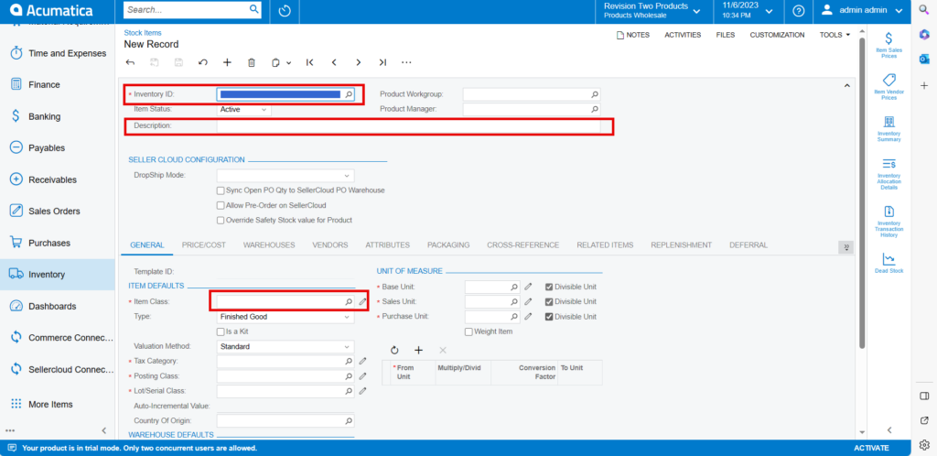Open Dead Stock side panel
The height and width of the screenshot is (456, 937).
[889, 263]
